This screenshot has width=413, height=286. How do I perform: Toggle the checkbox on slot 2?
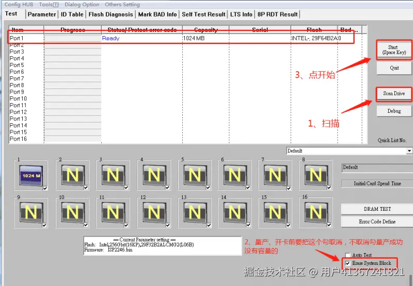[x=86, y=188]
